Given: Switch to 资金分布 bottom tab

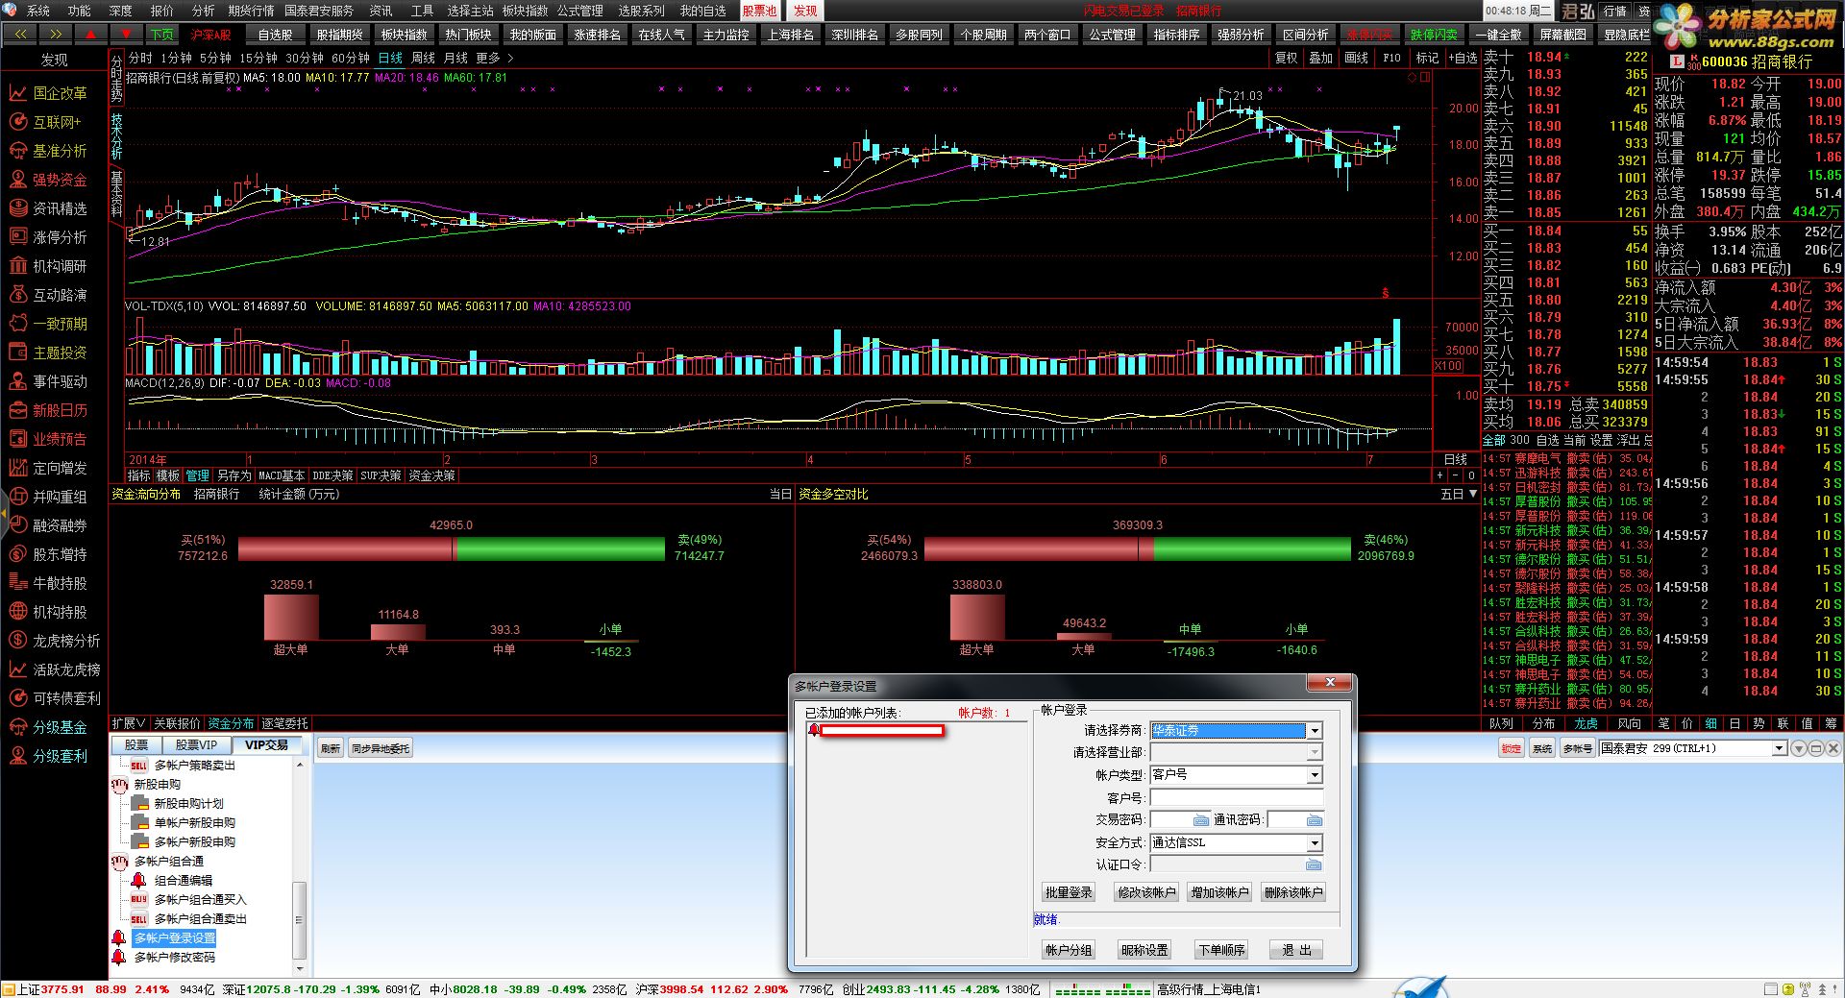Looking at the screenshot, I should (231, 723).
